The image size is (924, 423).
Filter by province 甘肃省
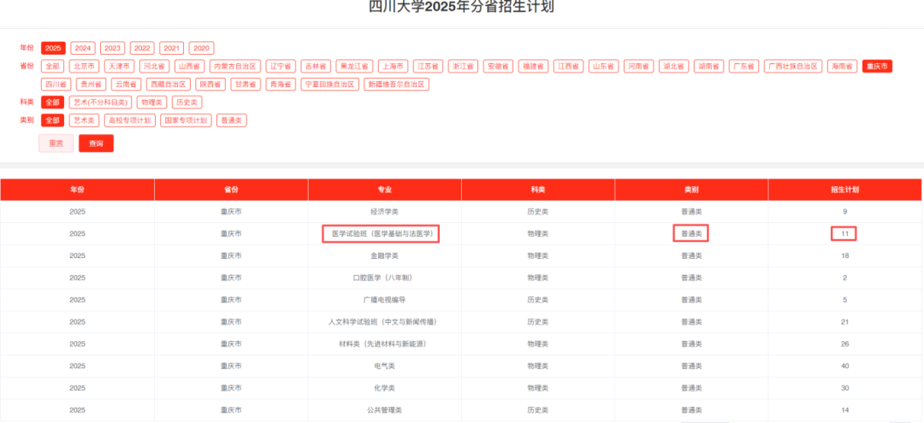point(246,85)
